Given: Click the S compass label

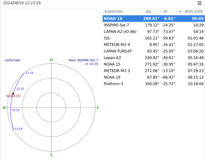Looking at the screenshot, I should tap(51, 155).
